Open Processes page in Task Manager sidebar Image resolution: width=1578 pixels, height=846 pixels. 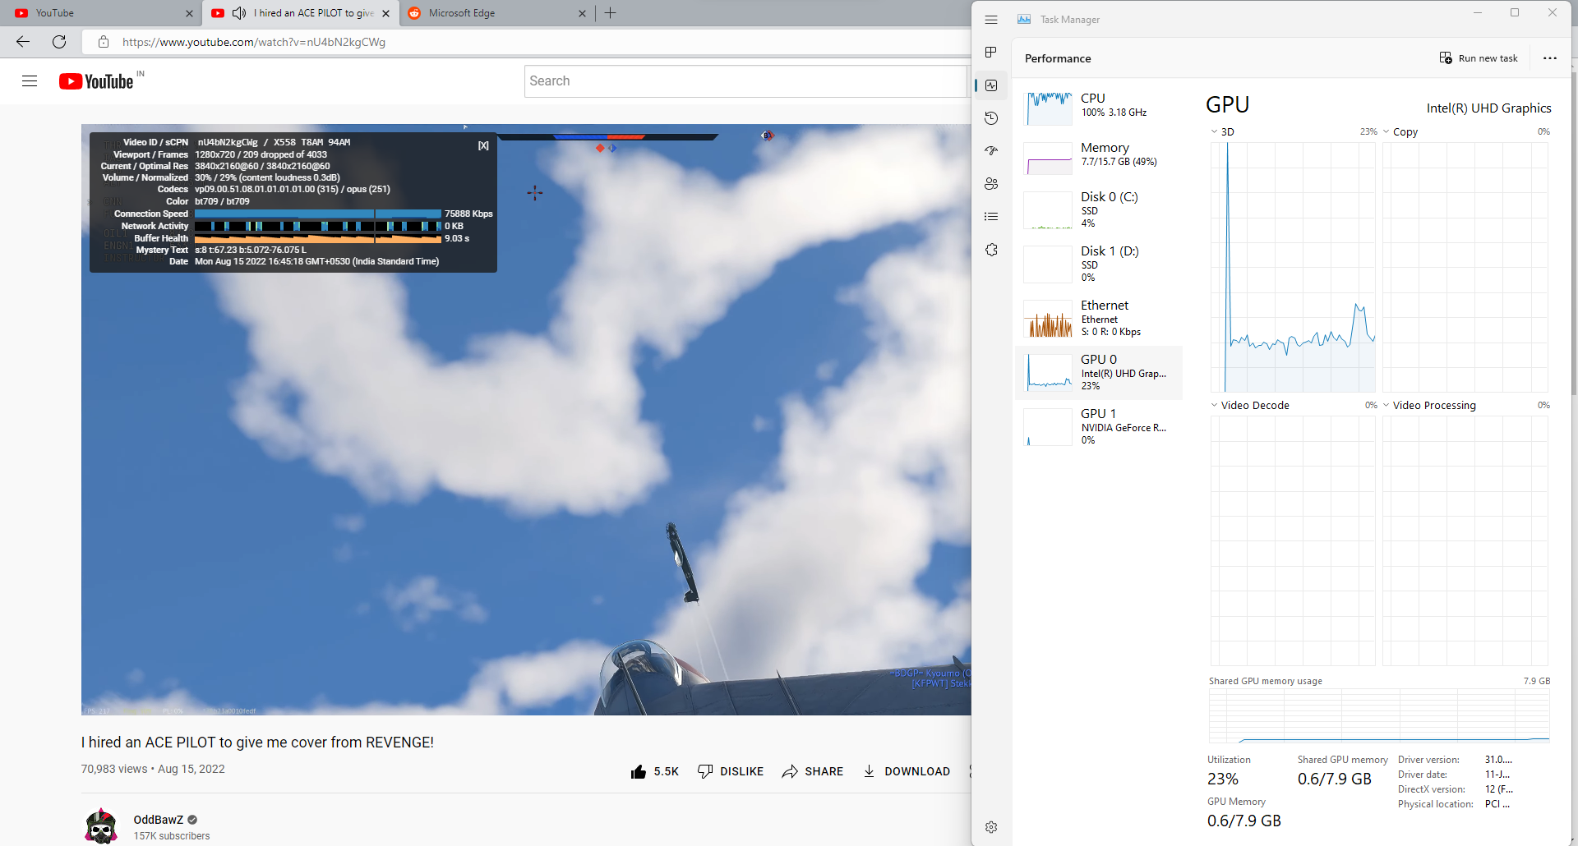pyautogui.click(x=991, y=53)
